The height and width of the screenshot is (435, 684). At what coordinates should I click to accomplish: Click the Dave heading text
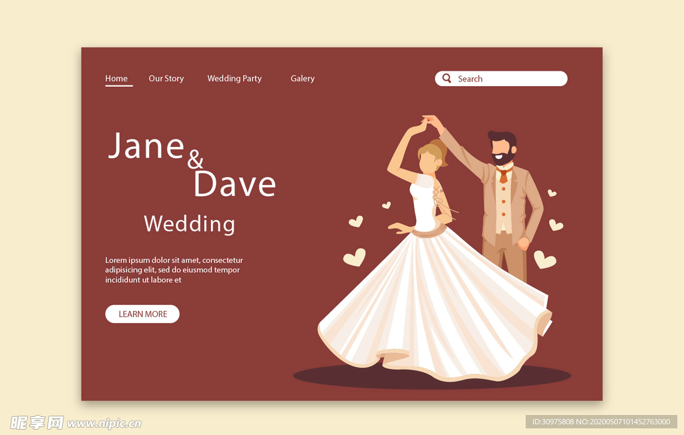[234, 183]
